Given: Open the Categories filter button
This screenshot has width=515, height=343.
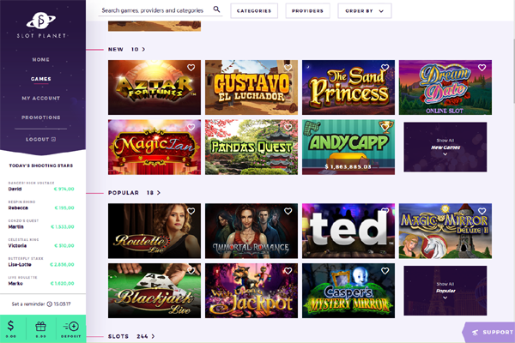Looking at the screenshot, I should click(254, 11).
